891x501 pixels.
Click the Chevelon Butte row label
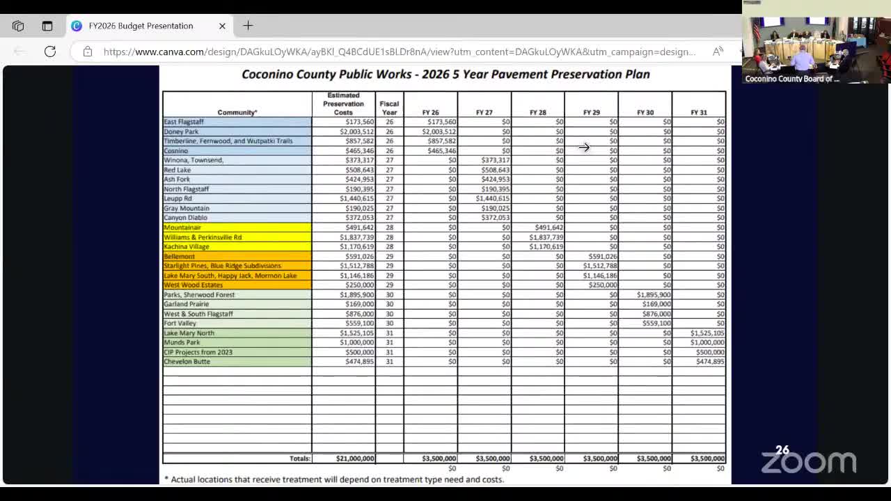pyautogui.click(x=187, y=362)
